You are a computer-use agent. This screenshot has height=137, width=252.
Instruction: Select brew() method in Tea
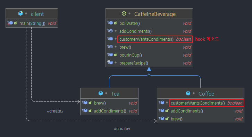point(100,103)
